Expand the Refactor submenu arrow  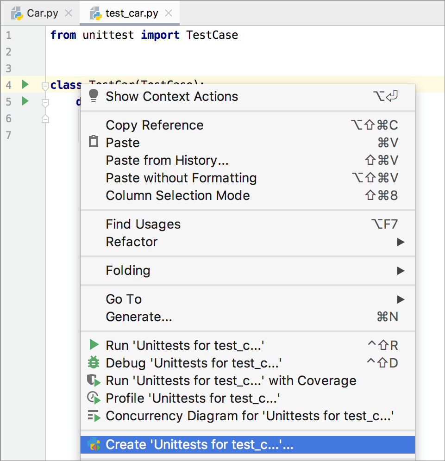point(401,242)
